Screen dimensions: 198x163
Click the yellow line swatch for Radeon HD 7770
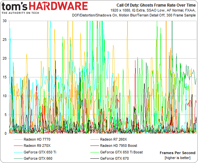click(x=18, y=140)
